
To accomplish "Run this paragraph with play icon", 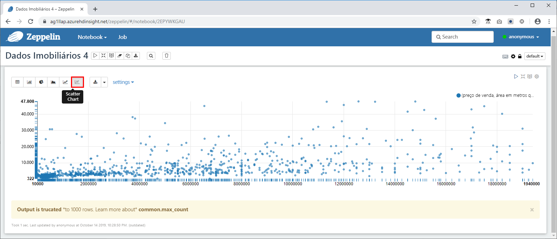I will [x=516, y=77].
